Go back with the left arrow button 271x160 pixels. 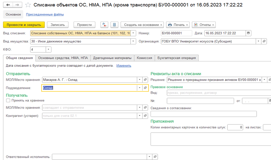tap(8, 5)
